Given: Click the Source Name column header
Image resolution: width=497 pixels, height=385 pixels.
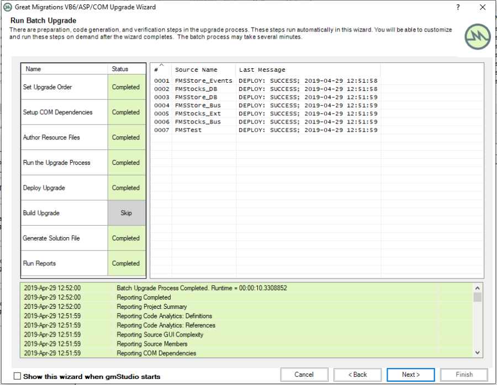Looking at the screenshot, I should pyautogui.click(x=203, y=70).
